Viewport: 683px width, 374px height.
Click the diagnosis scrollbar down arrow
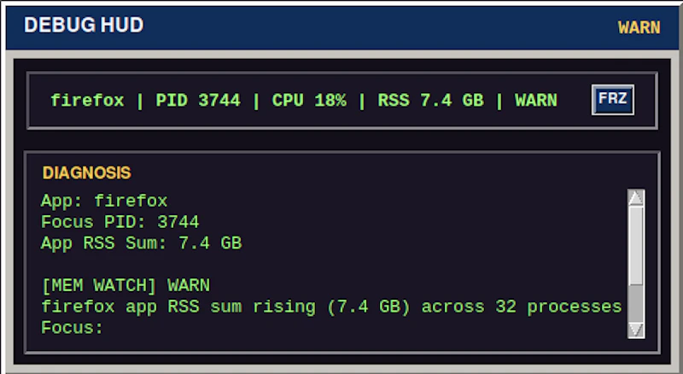636,329
